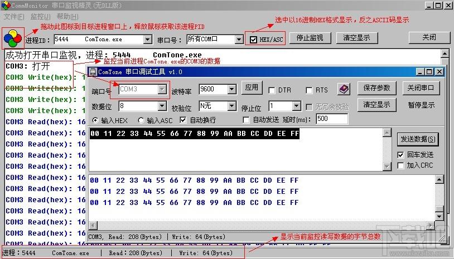Click the CommMonitor title bar icon
Image resolution: width=454 pixels, height=259 pixels.
(x=6, y=6)
